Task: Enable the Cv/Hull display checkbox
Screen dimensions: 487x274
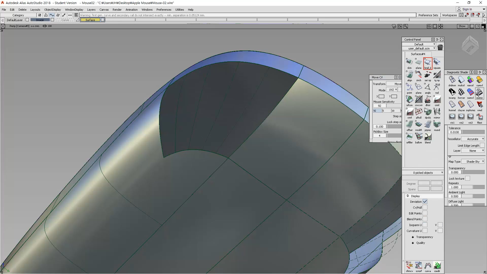Action: coord(425,207)
